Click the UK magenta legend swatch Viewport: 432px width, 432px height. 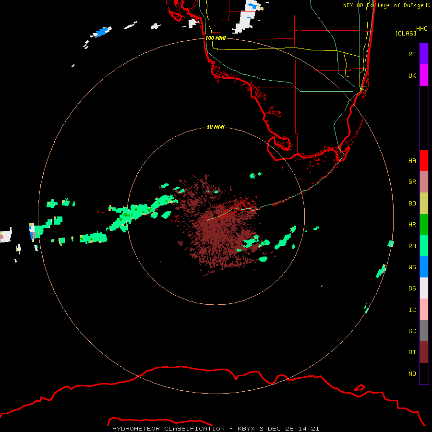424,75
